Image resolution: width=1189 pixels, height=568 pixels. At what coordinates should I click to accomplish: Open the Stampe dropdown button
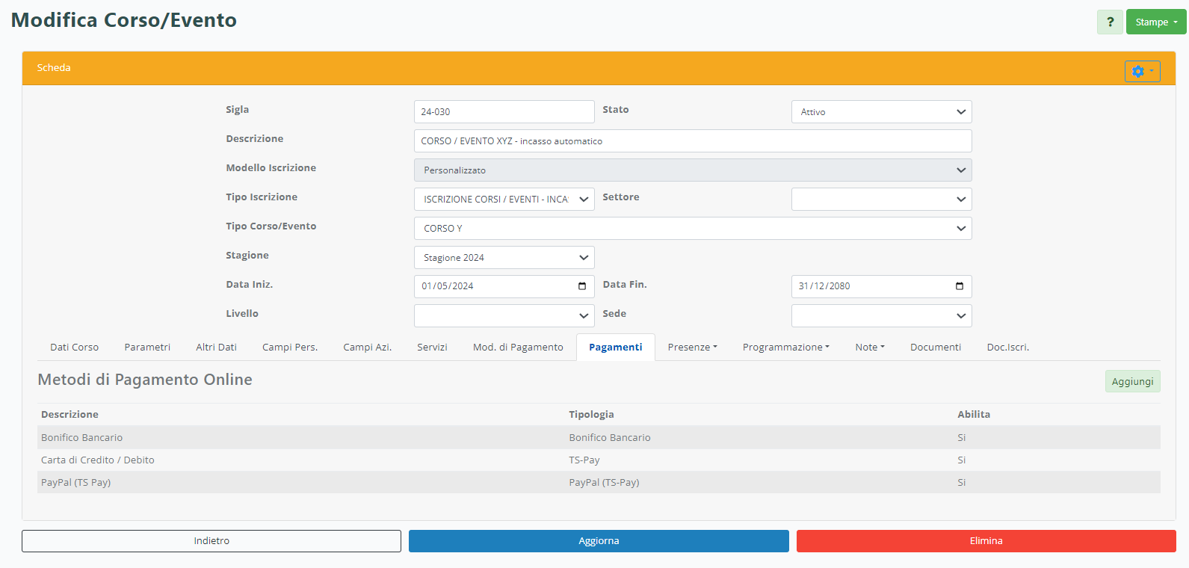[1156, 22]
